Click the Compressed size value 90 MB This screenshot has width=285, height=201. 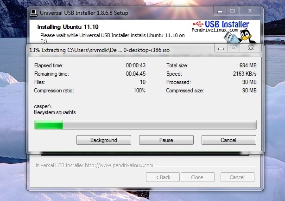(x=249, y=91)
